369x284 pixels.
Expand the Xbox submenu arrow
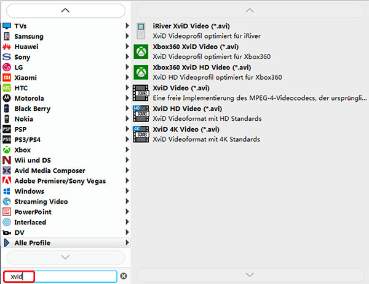pos(127,150)
